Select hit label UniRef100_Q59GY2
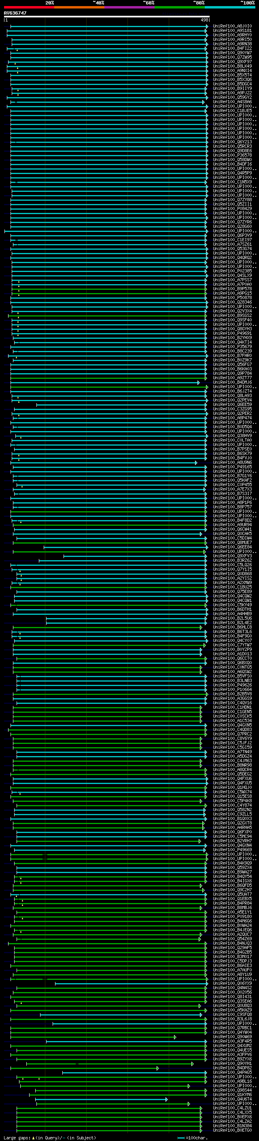Image resolution: width=259 pixels, height=1141 pixels. (x=232, y=98)
